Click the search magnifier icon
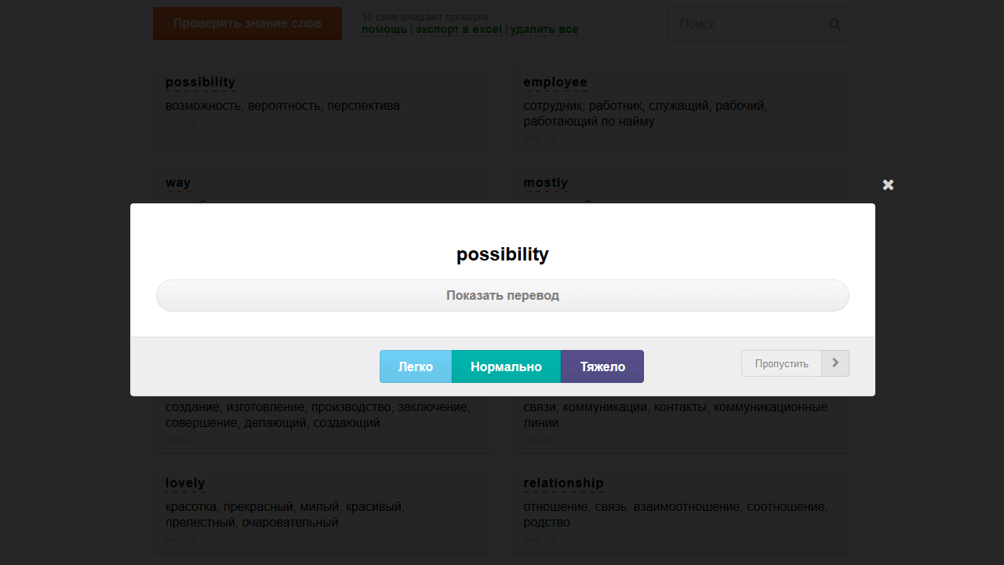Image resolution: width=1004 pixels, height=565 pixels. coord(835,24)
